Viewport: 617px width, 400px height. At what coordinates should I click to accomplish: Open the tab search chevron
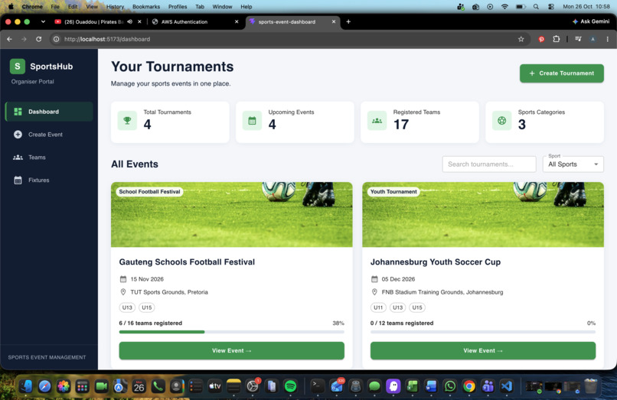43,21
